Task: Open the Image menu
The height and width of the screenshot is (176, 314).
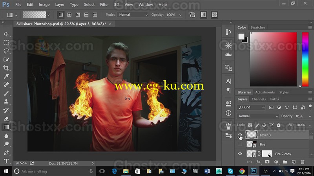Action: tap(44, 4)
